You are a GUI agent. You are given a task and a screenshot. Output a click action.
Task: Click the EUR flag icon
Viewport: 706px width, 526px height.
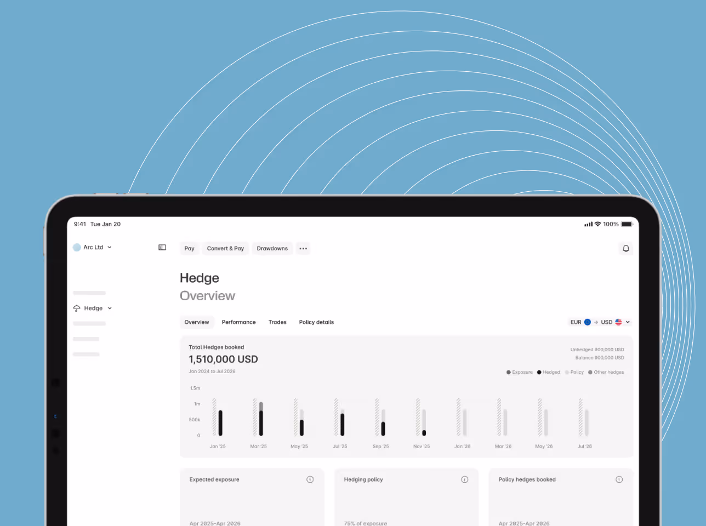(588, 322)
